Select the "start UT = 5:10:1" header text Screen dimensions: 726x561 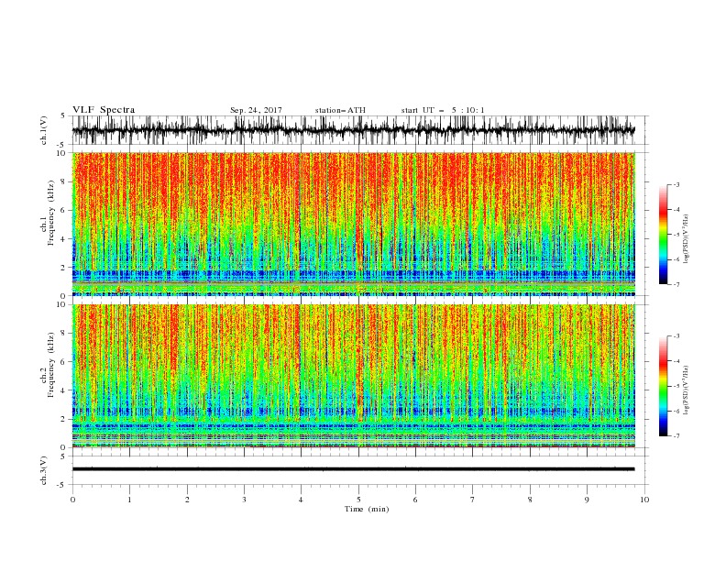point(443,110)
